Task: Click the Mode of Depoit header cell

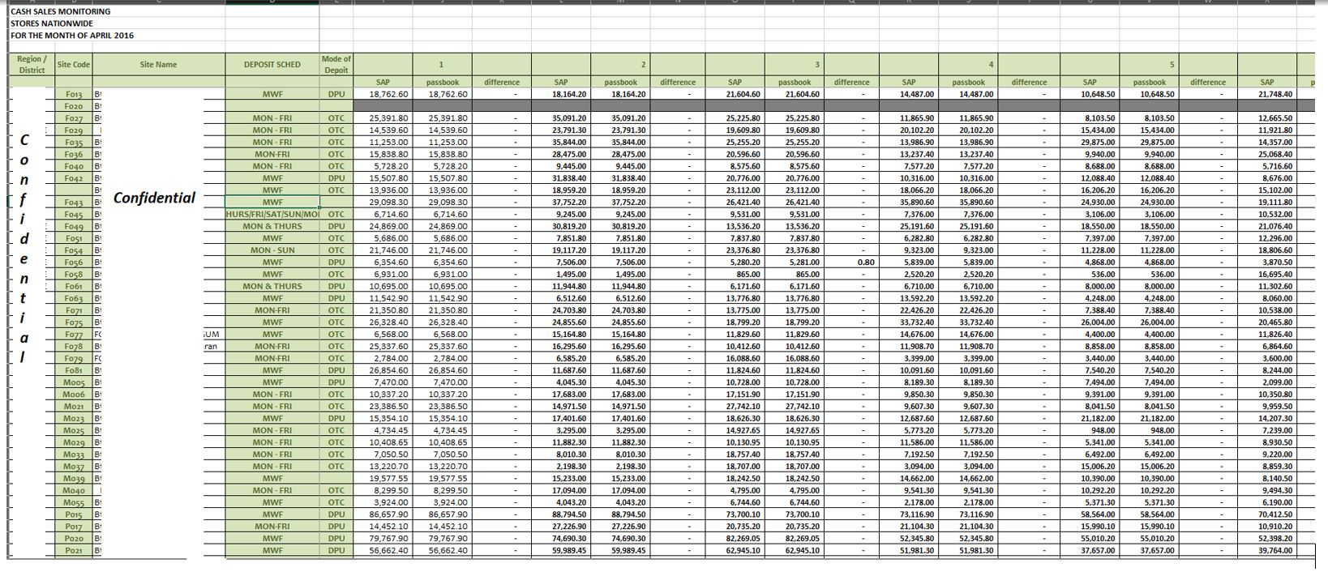Action: 336,65
